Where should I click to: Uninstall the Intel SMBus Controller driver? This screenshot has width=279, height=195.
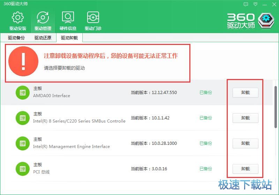pos(246,118)
